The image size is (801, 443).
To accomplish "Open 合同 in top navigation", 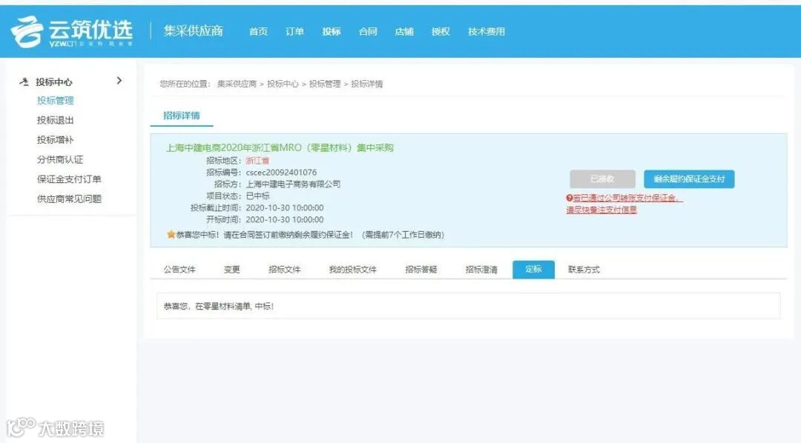I will [x=368, y=32].
